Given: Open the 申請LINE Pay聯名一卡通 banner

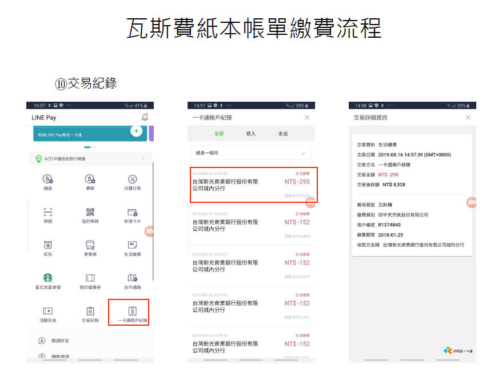Looking at the screenshot, I should 90,134.
